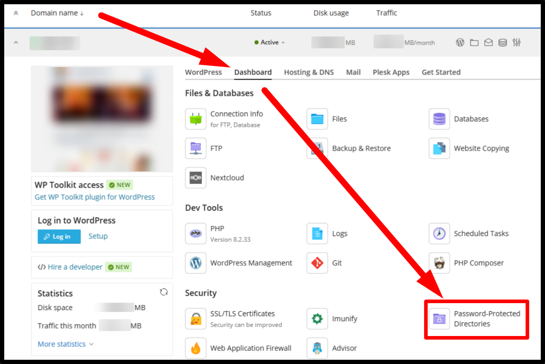Open the Databases icon
The height and width of the screenshot is (364, 545).
(439, 119)
